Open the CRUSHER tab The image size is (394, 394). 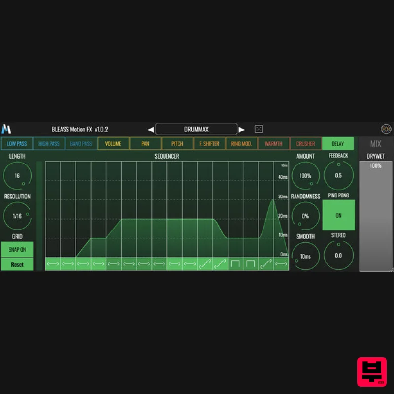pyautogui.click(x=305, y=144)
